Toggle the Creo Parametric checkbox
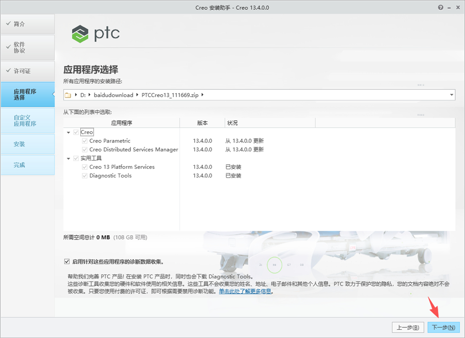 click(84, 141)
